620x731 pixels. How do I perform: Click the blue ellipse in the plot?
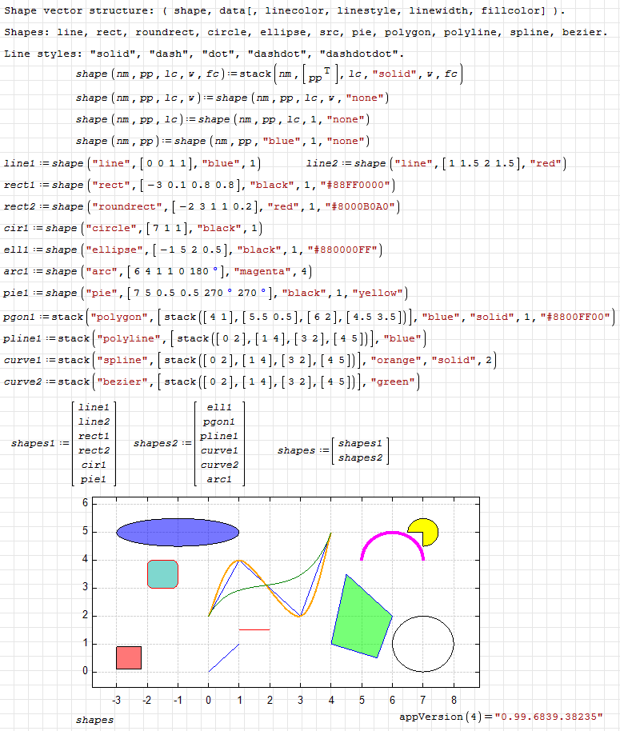point(178,532)
